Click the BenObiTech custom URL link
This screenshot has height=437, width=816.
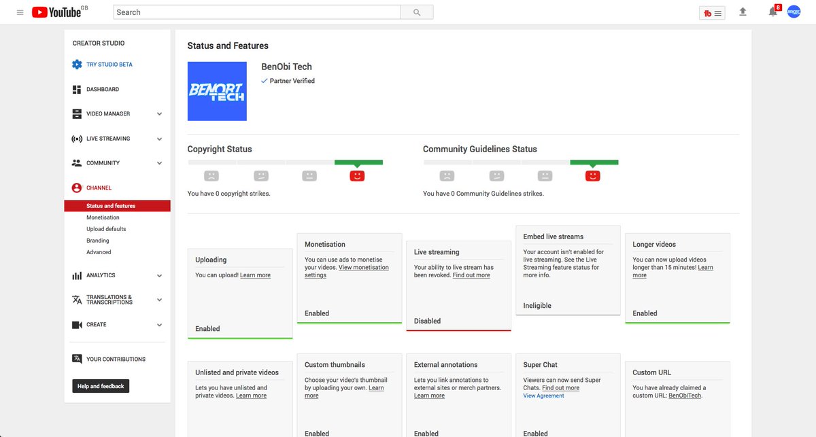[x=685, y=396]
